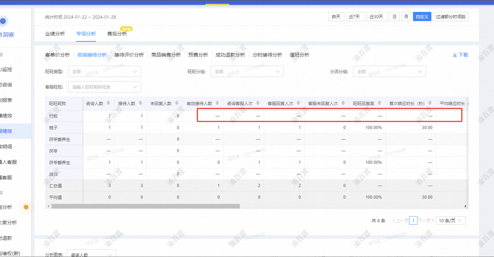494x257 pixels.
Task: Click 过滤部分时间段 button
Action: 450,17
